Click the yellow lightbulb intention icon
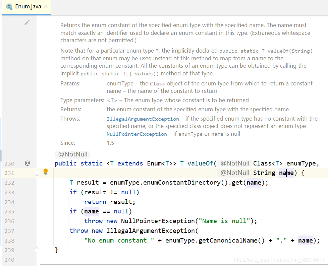The height and width of the screenshot is (266, 328). pyautogui.click(x=45, y=172)
